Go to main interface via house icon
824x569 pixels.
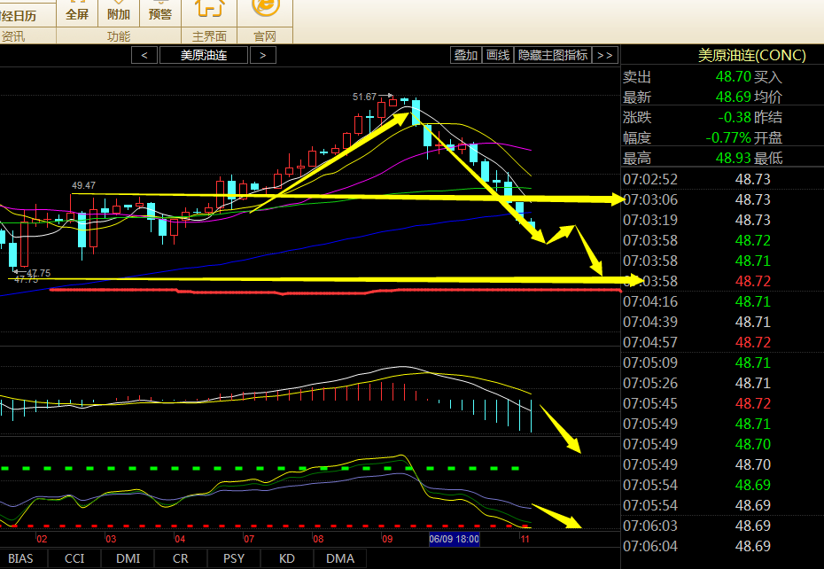(209, 9)
